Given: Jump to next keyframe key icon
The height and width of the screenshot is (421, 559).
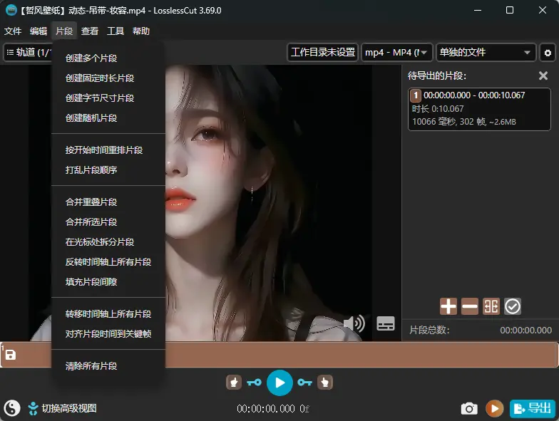Looking at the screenshot, I should point(305,383).
